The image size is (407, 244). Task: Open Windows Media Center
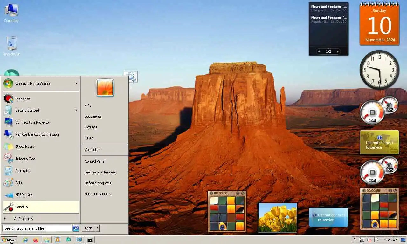click(41, 84)
